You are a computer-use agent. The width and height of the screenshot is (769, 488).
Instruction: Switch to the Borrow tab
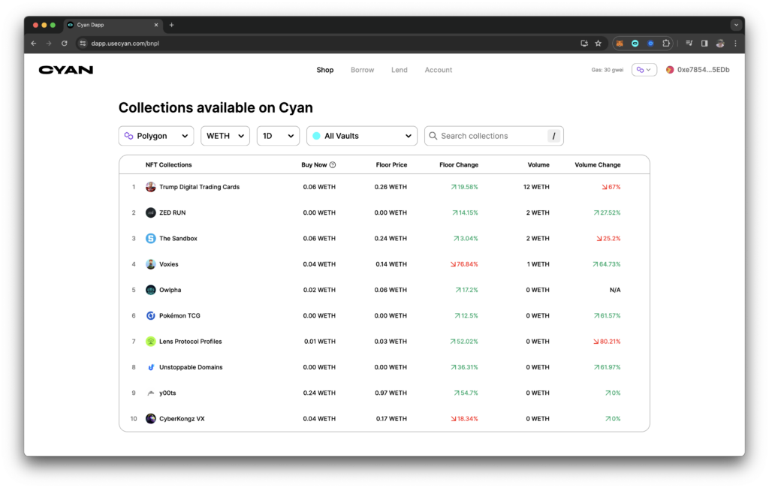click(x=362, y=69)
